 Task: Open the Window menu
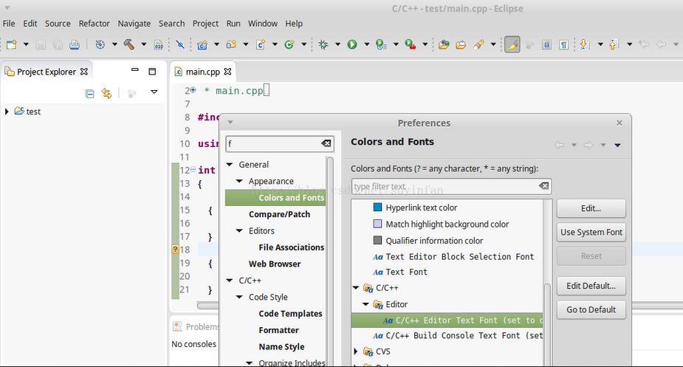coord(263,24)
